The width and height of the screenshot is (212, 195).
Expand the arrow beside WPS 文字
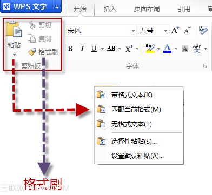pyautogui.click(x=57, y=7)
